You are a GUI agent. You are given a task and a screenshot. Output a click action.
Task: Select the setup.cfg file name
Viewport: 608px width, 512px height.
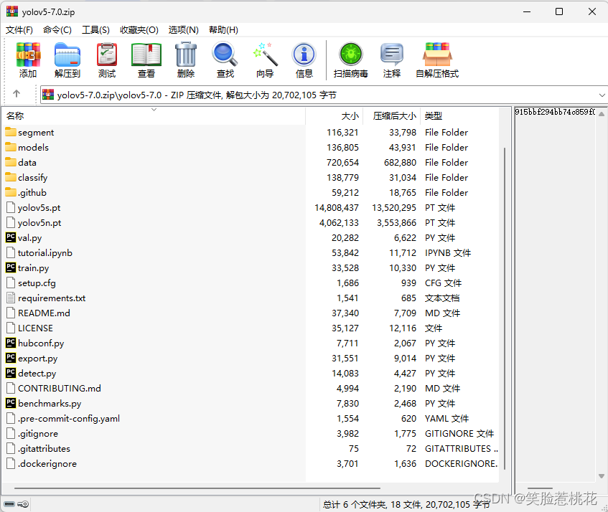(x=37, y=283)
